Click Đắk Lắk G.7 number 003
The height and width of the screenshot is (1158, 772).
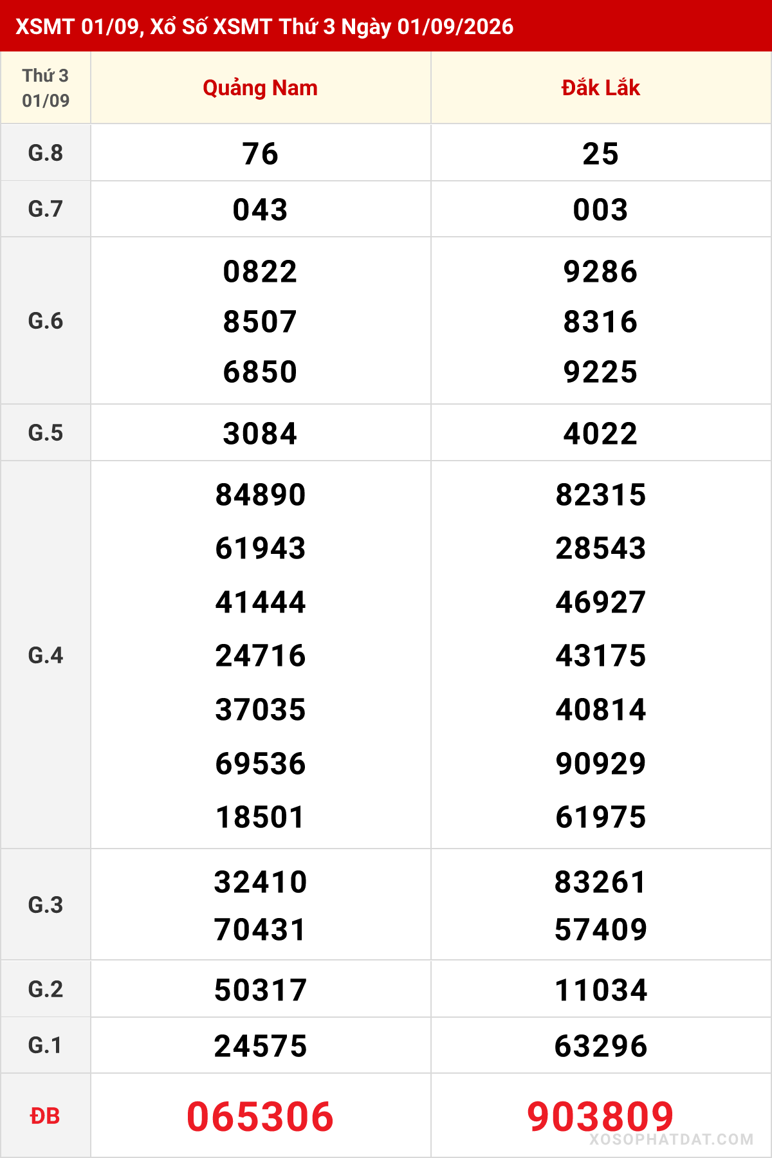coord(601,210)
